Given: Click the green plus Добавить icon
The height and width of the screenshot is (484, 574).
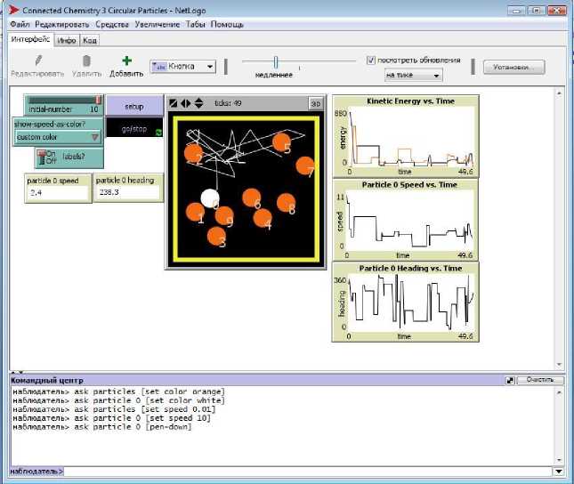Looking at the screenshot, I should tap(126, 60).
